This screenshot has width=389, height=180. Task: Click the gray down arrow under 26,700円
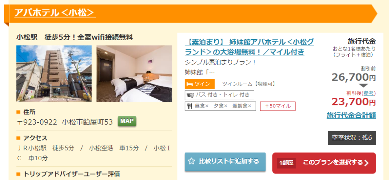tap(364, 86)
